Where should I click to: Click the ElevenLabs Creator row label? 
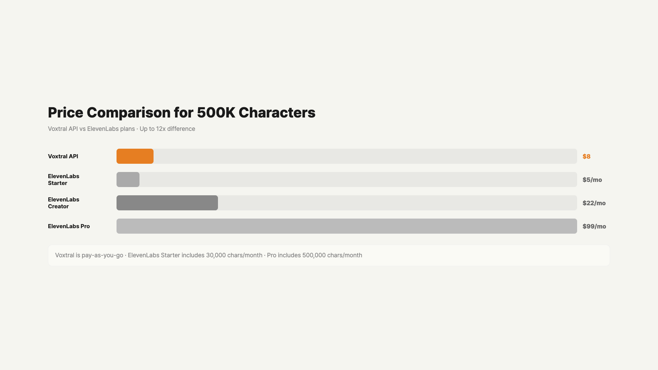(63, 203)
